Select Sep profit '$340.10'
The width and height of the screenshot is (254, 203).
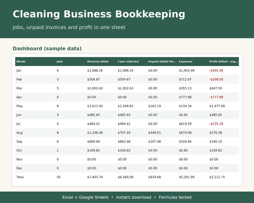tap(216, 142)
